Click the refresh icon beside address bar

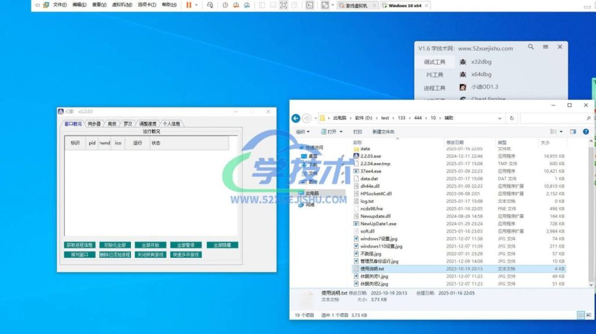[512, 118]
